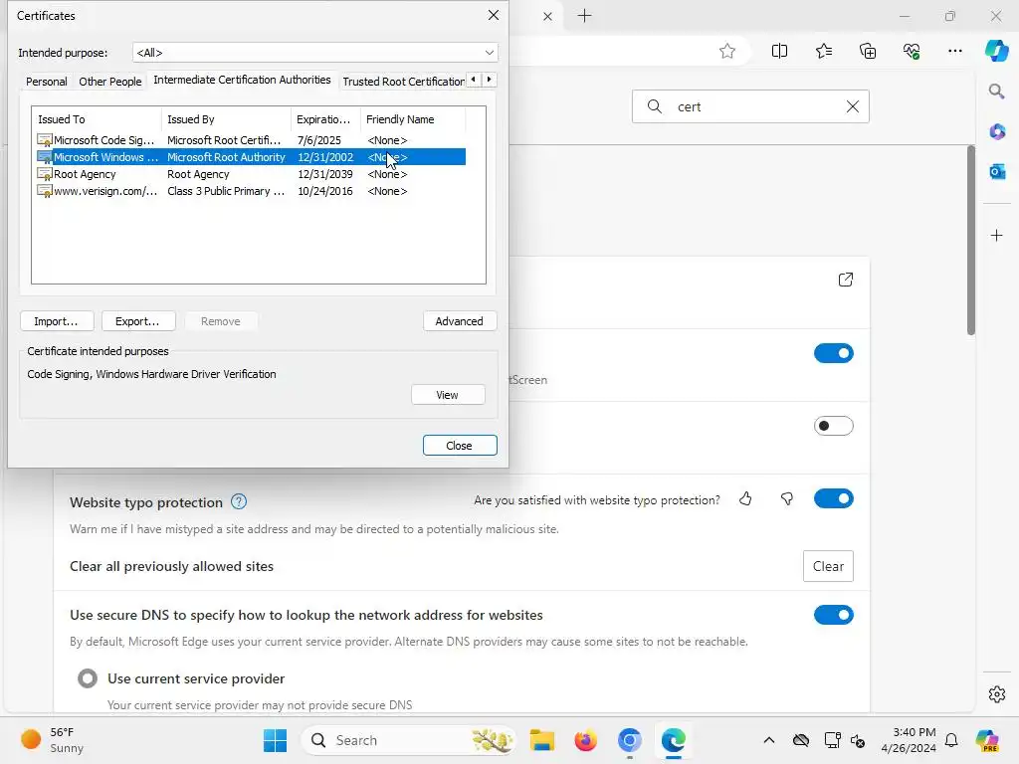Sort by the Issued By column header
The height and width of the screenshot is (764, 1019).
pos(226,119)
